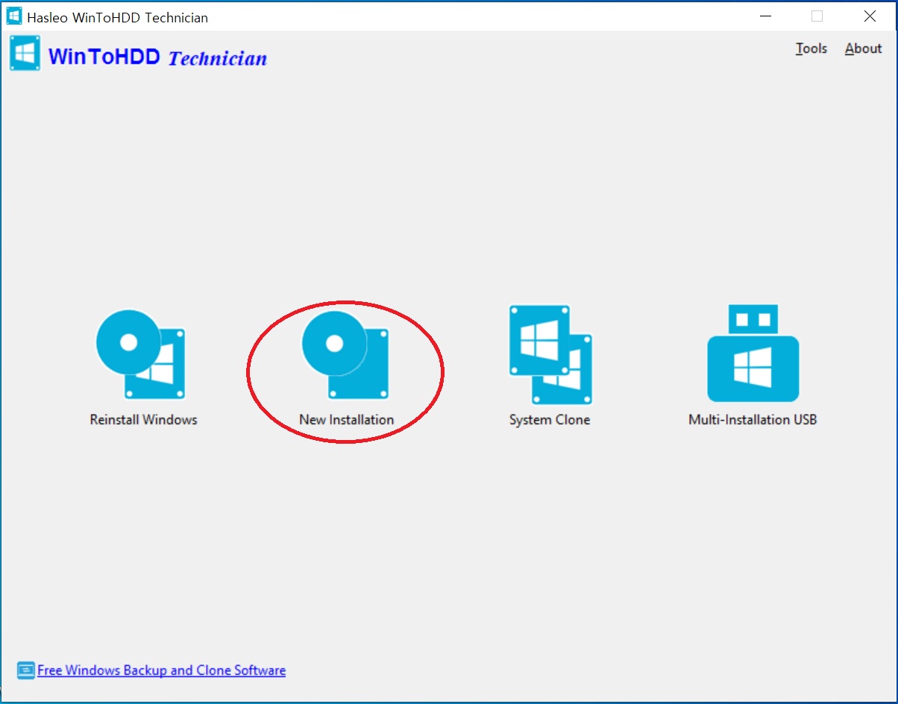Click the Multi-Installation USB label
Image resolution: width=898 pixels, height=704 pixels.
click(x=753, y=420)
